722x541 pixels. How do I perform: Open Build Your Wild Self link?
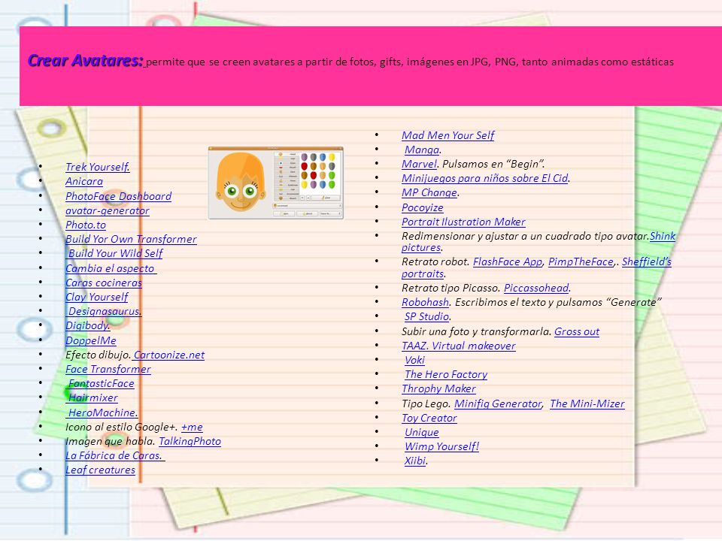(116, 253)
